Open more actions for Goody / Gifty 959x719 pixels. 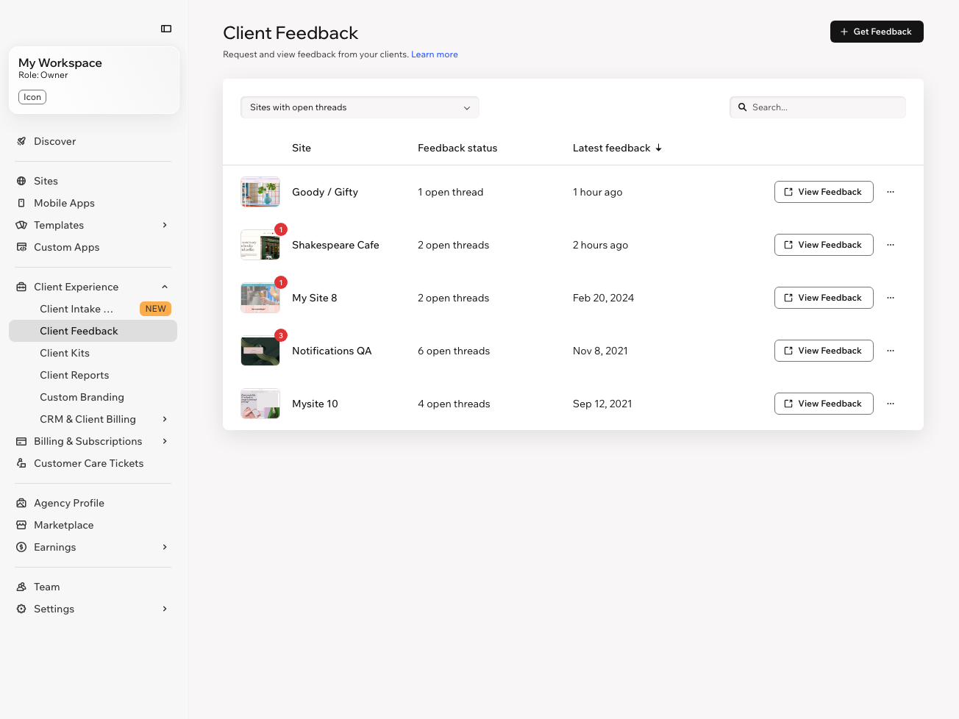(891, 192)
